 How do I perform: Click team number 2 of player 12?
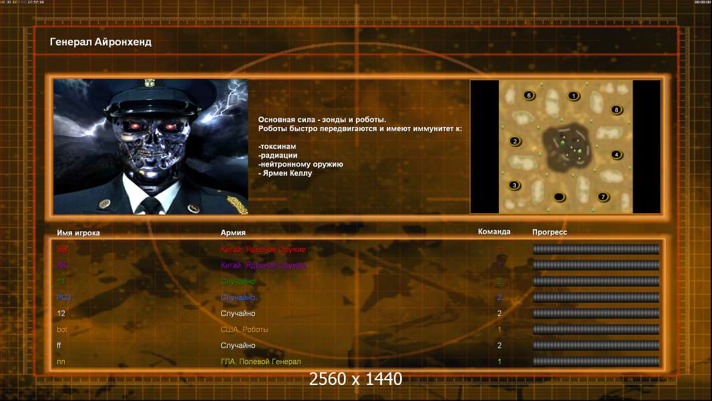(500, 313)
